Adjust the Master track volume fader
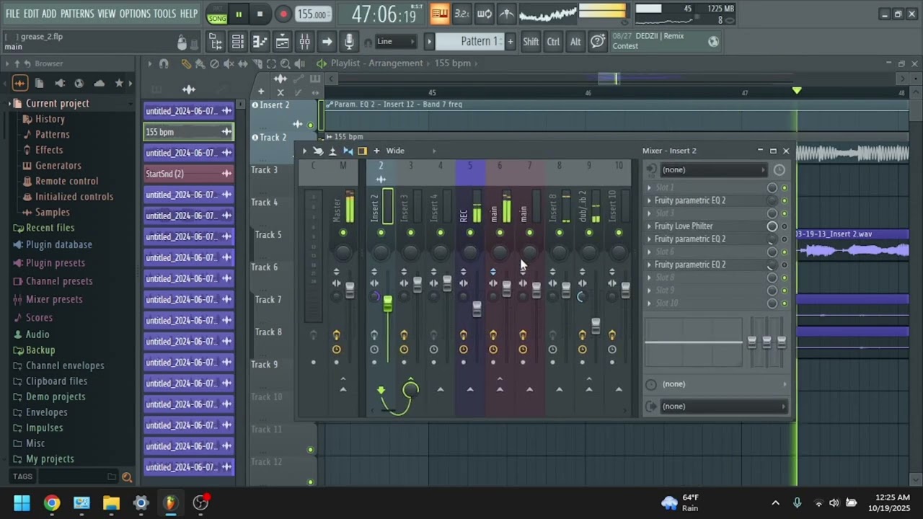The width and height of the screenshot is (923, 519). [350, 290]
